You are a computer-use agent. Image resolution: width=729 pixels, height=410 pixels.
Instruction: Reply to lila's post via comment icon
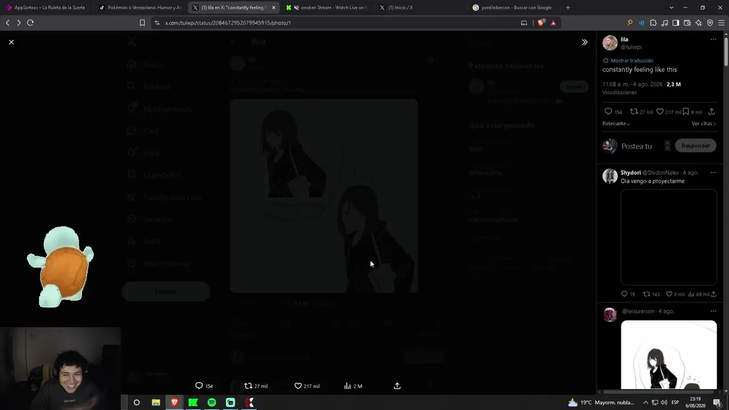tap(608, 112)
